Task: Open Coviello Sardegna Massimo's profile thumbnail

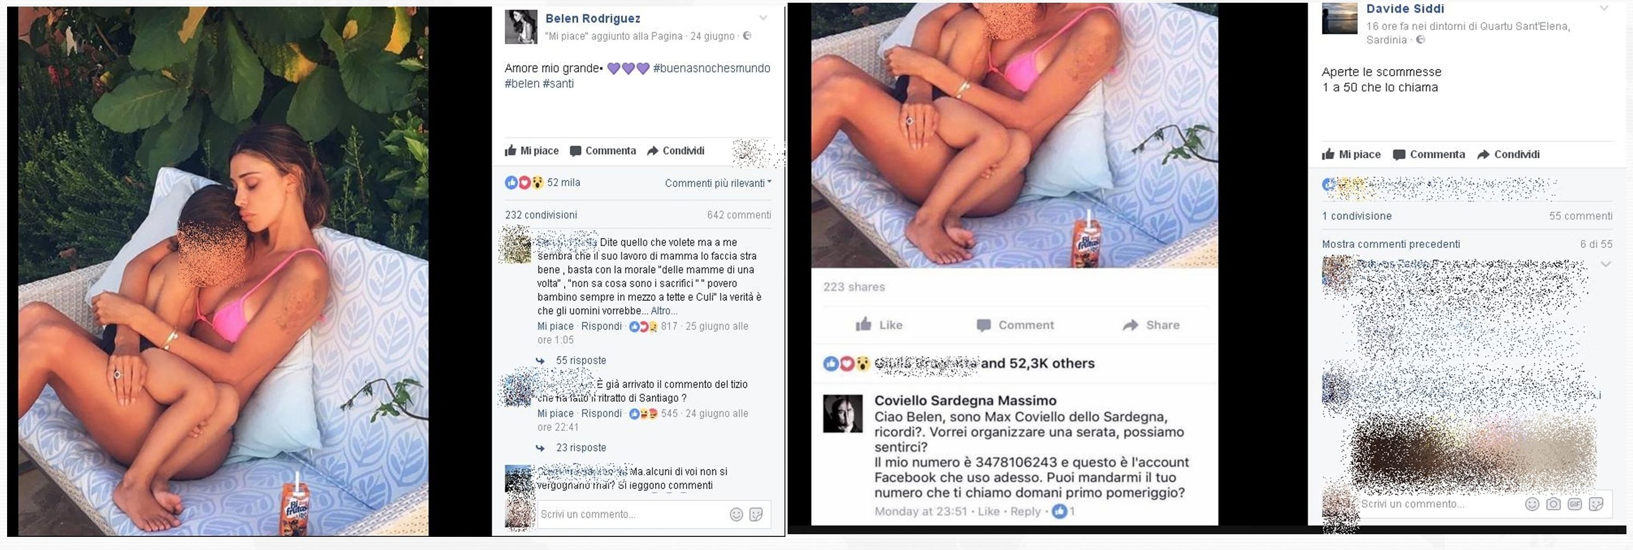Action: [x=843, y=414]
